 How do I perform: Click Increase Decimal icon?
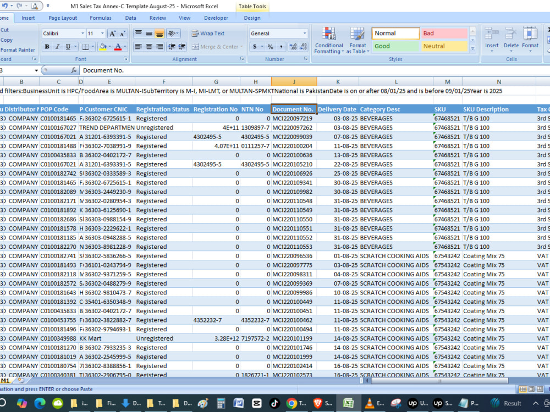pyautogui.click(x=293, y=47)
